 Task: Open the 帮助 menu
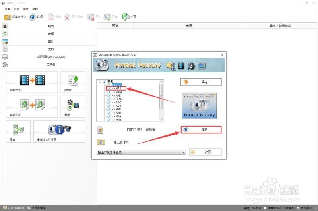point(35,9)
